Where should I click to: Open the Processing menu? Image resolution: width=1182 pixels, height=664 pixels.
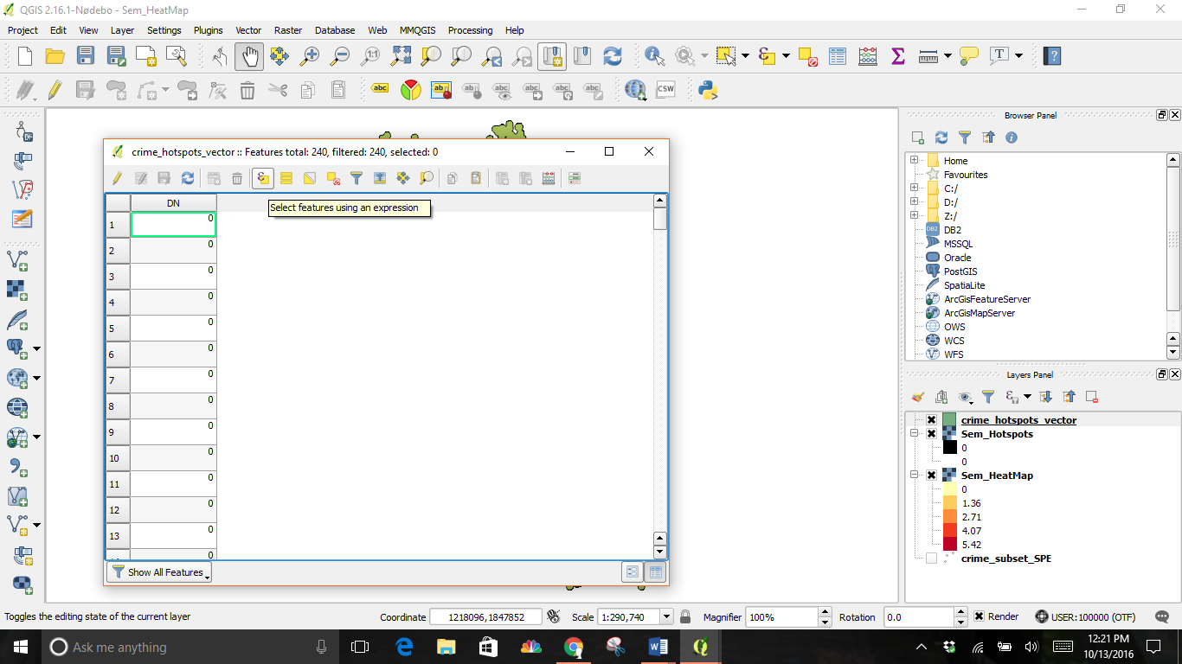tap(470, 30)
